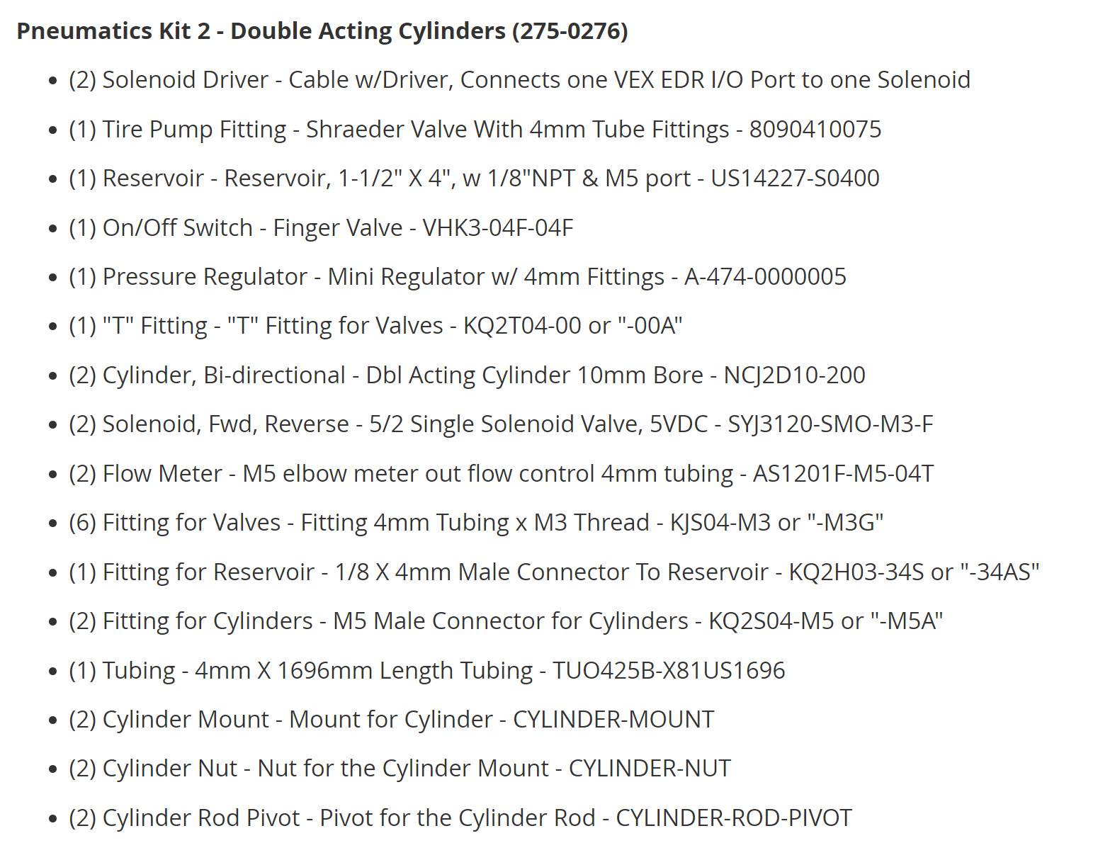The height and width of the screenshot is (860, 1098).
Task: Click the Fitting for Reservoir list item
Action: [x=553, y=572]
